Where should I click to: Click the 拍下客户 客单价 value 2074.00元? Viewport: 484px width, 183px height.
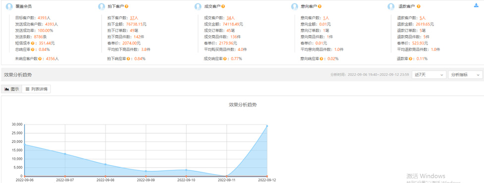click(131, 43)
